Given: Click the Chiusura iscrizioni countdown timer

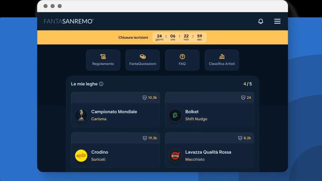Looking at the screenshot, I should (x=179, y=38).
